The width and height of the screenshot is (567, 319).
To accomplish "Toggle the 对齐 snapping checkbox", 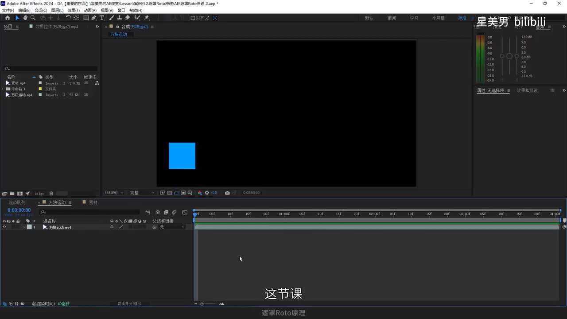I will pyautogui.click(x=193, y=18).
